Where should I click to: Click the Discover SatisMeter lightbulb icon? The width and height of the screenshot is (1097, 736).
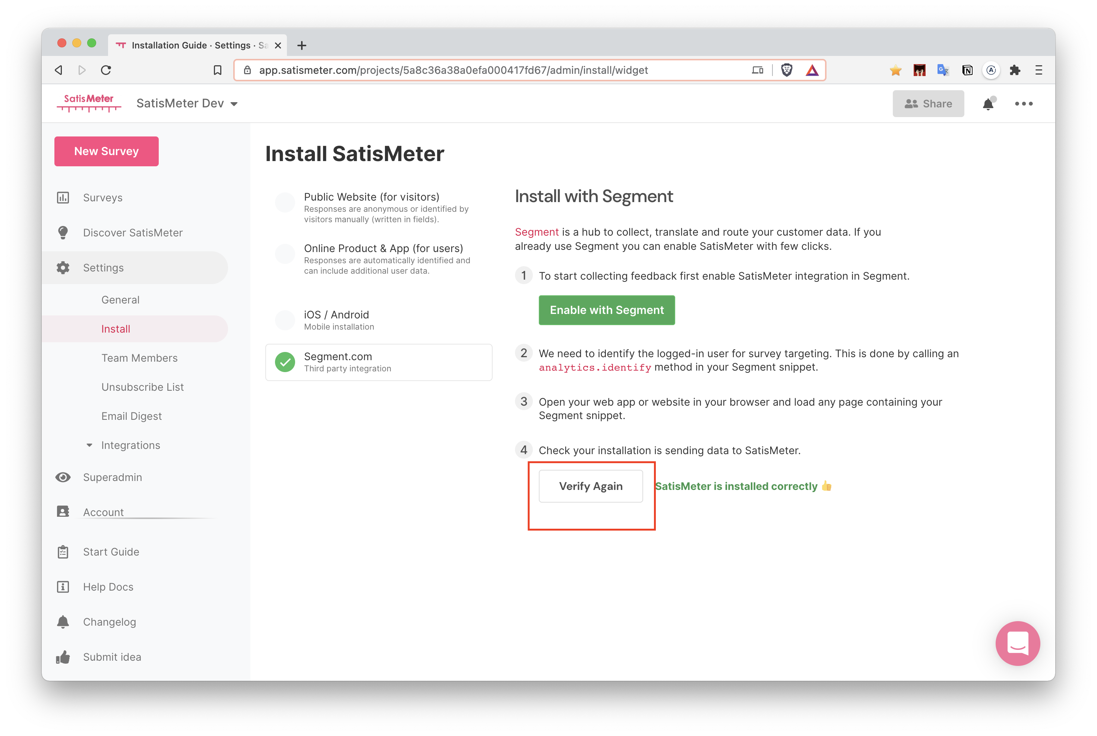[63, 232]
